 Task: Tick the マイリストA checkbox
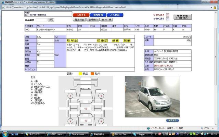(x=167, y=15)
